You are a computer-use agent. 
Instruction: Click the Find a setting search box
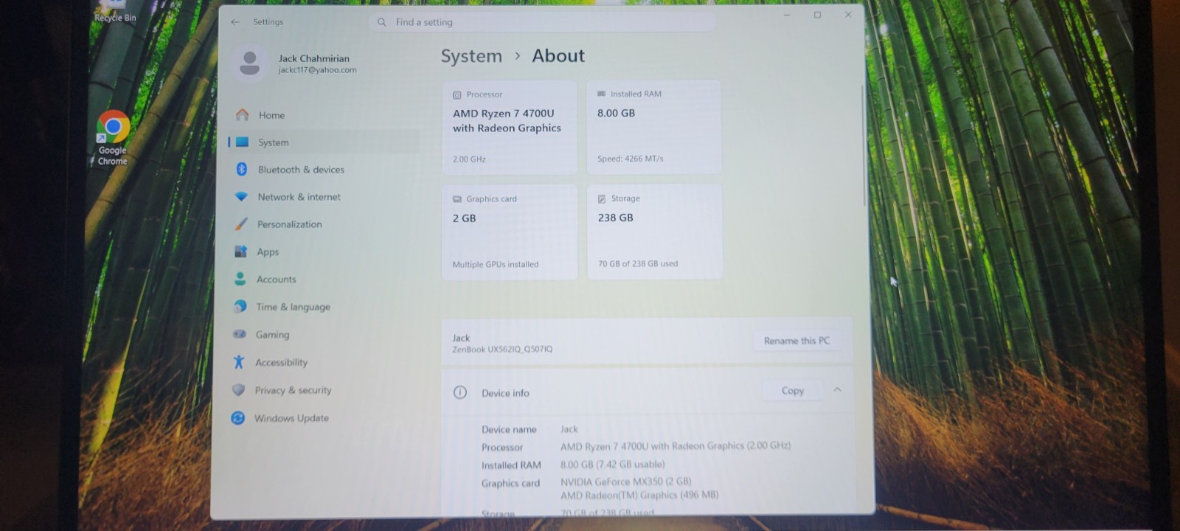click(543, 22)
